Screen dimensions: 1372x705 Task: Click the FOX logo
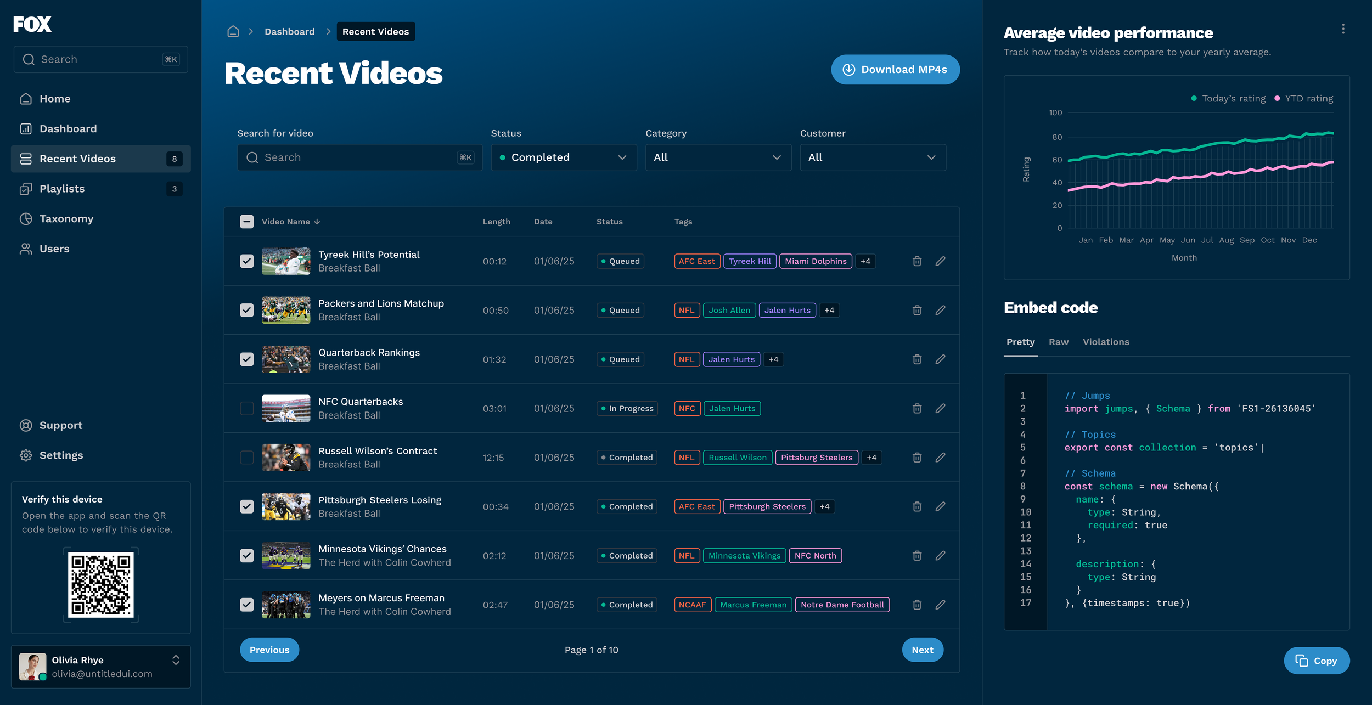32,24
